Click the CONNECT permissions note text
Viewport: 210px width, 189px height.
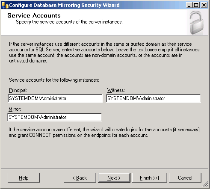pyautogui.click(x=104, y=132)
